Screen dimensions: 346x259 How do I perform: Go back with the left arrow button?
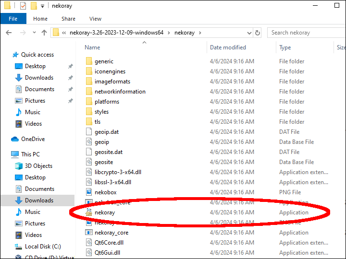click(x=9, y=33)
